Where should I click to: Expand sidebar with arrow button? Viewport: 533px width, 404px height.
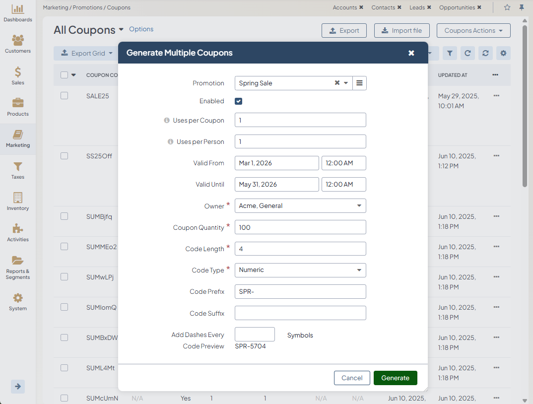coord(18,386)
